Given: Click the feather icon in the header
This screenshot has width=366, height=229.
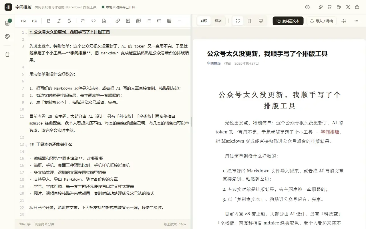Looking at the screenshot, I should pyautogui.click(x=321, y=7).
